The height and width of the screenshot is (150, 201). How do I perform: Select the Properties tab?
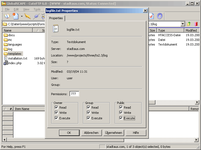56,18
